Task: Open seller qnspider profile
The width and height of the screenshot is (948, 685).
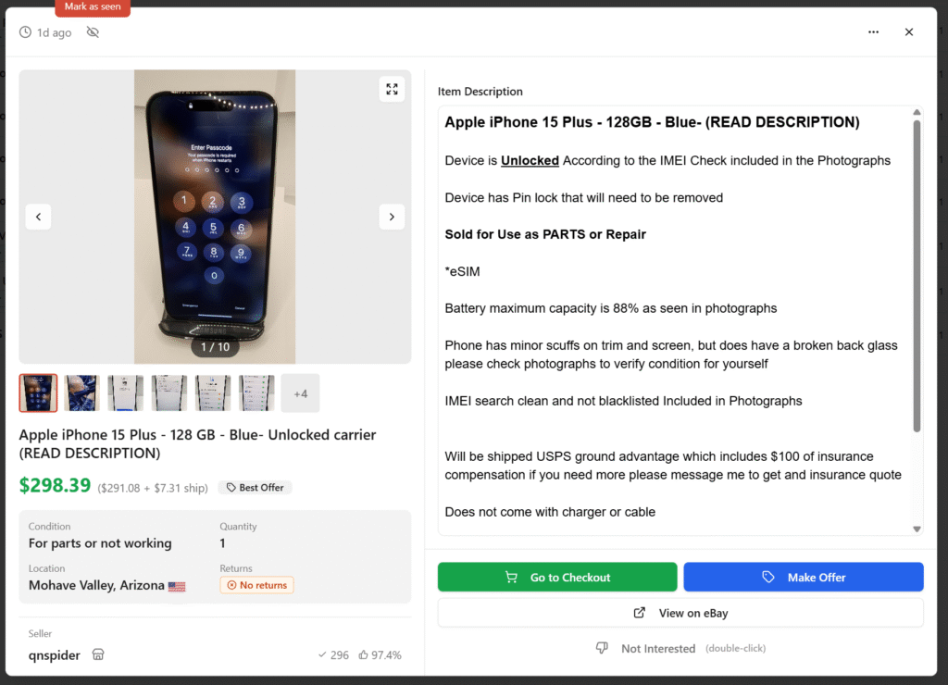Action: [x=54, y=654]
